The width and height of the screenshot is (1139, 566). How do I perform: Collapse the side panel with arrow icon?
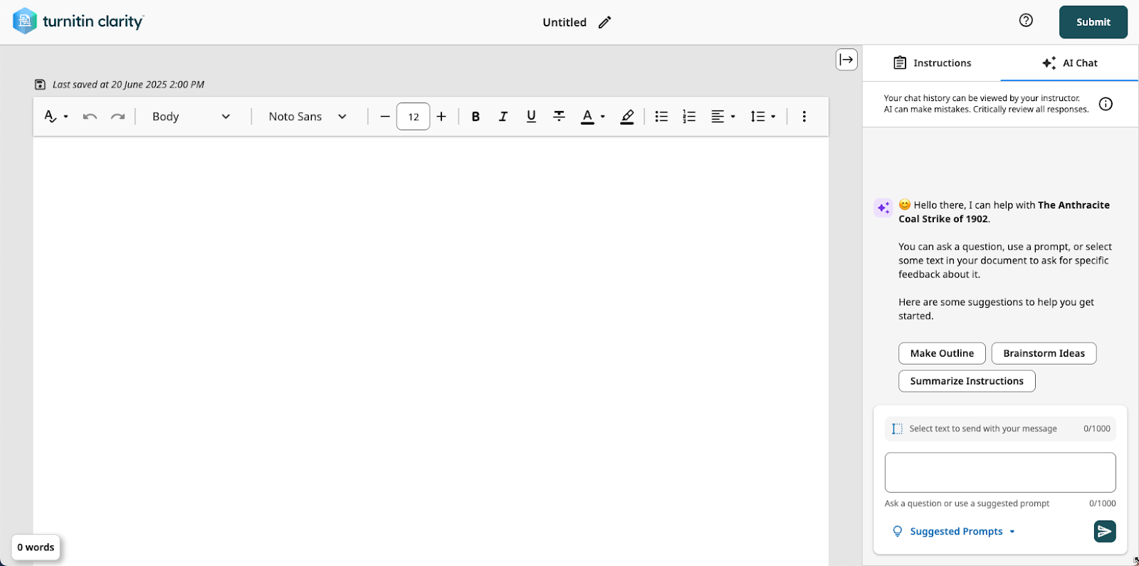(846, 59)
